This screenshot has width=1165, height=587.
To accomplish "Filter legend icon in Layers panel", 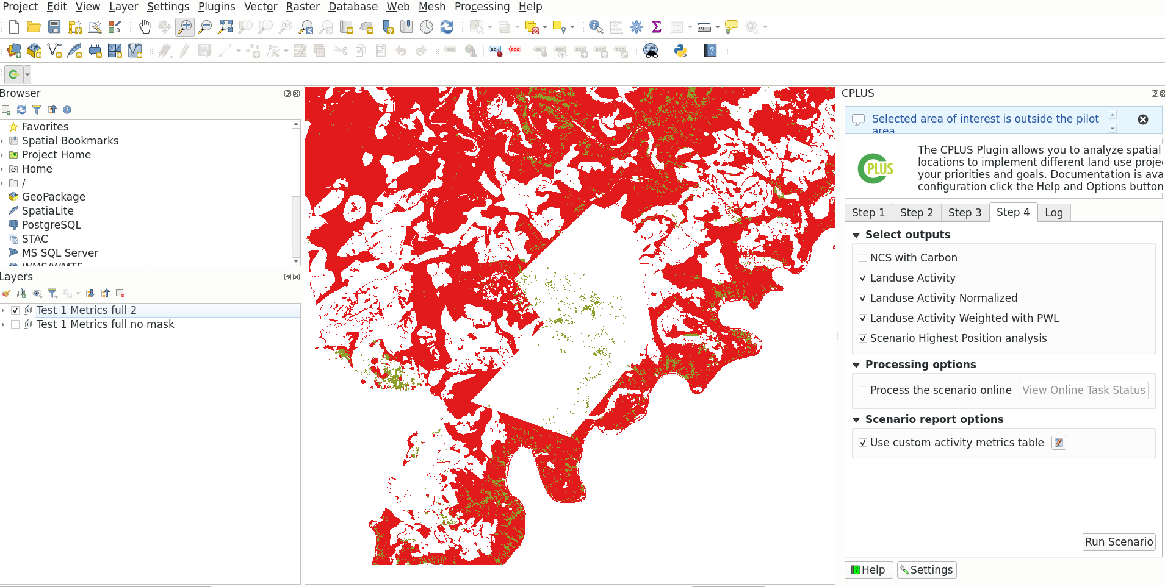I will [x=52, y=293].
